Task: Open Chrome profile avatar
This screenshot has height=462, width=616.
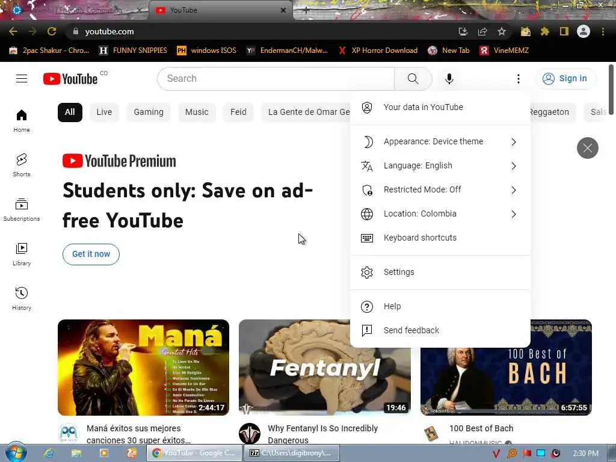Action: click(584, 31)
